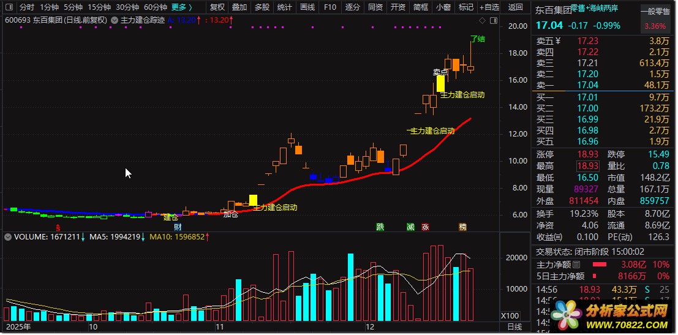678x335 pixels.
Task: Click the 买二 volume 173.2万
Action: tap(654, 108)
